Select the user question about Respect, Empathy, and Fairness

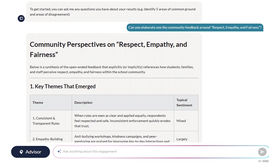point(195,28)
